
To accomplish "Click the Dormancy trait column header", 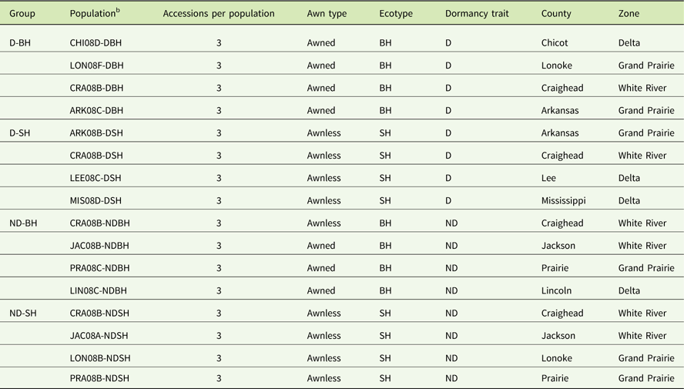I will point(477,14).
